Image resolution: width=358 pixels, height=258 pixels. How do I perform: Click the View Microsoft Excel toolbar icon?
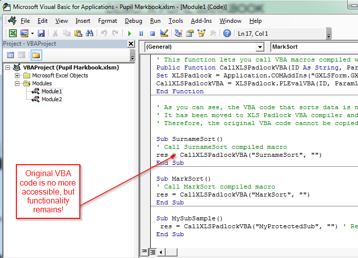13,33
